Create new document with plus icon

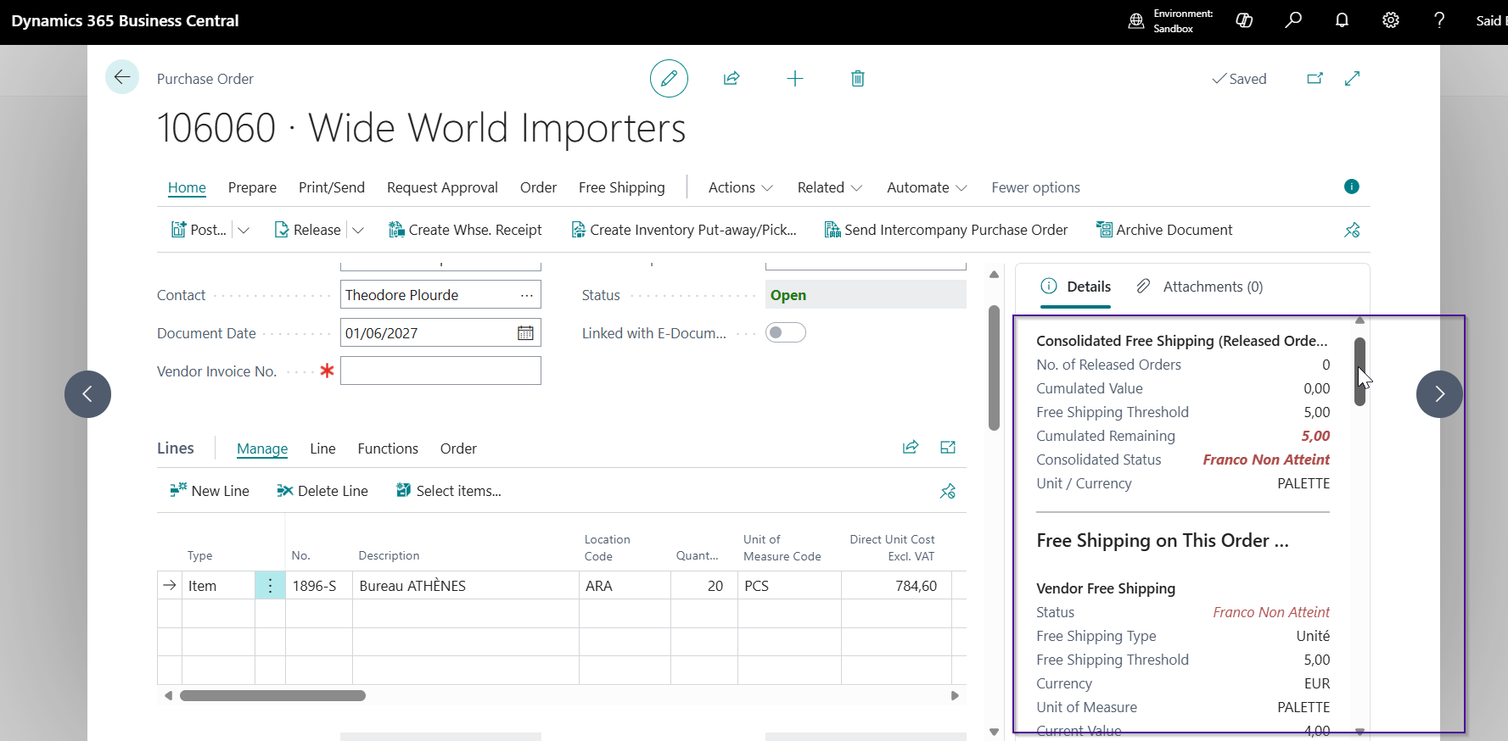click(795, 78)
